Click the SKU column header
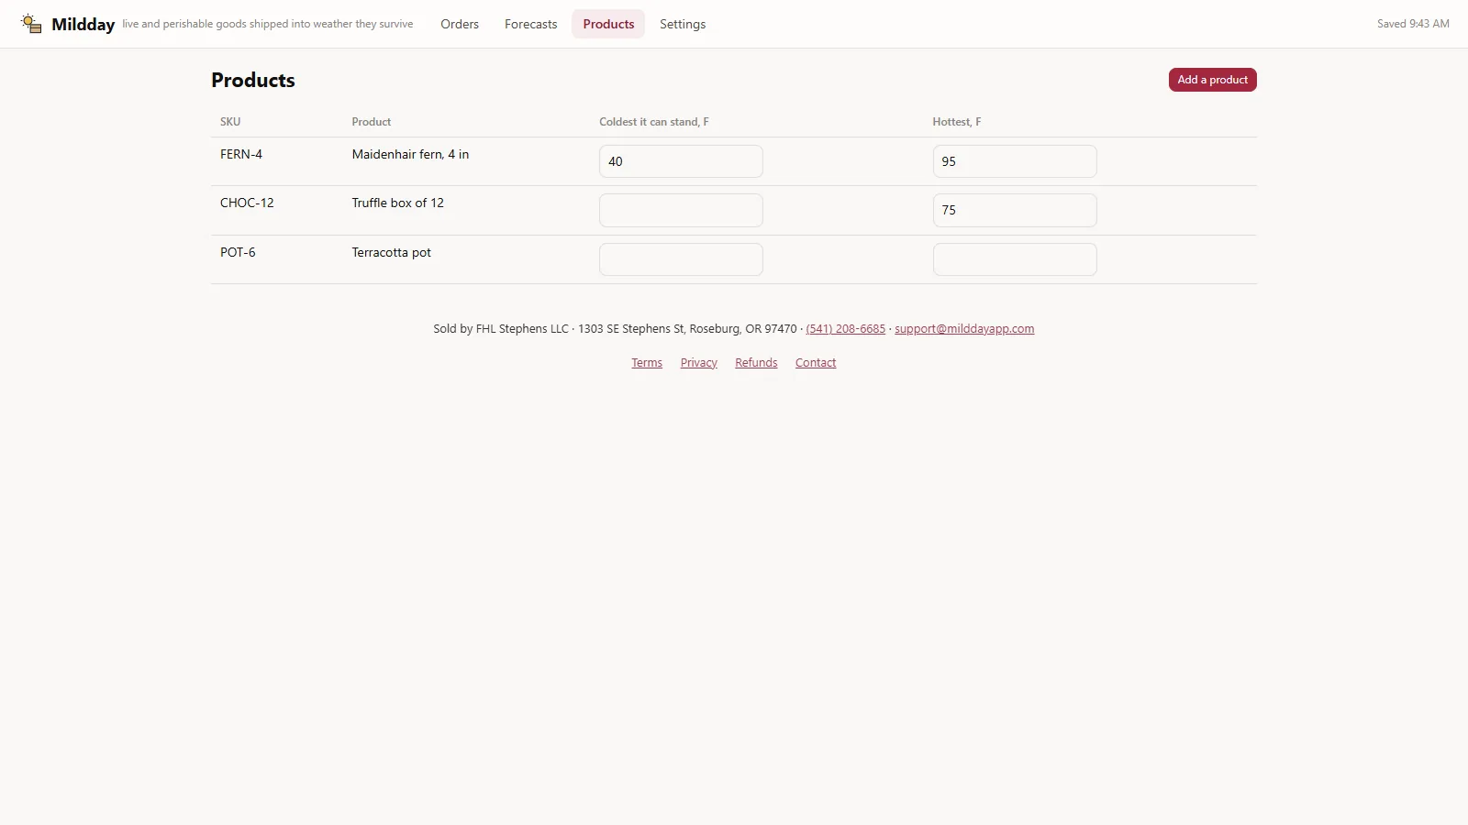1468x825 pixels. [x=230, y=122]
